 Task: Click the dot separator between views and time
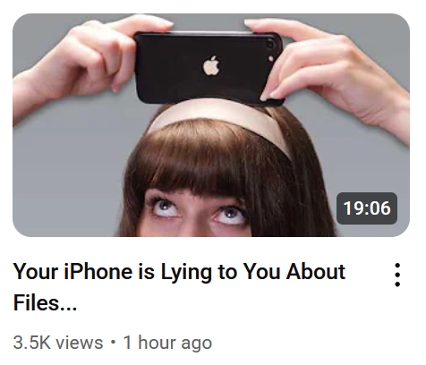(113, 342)
